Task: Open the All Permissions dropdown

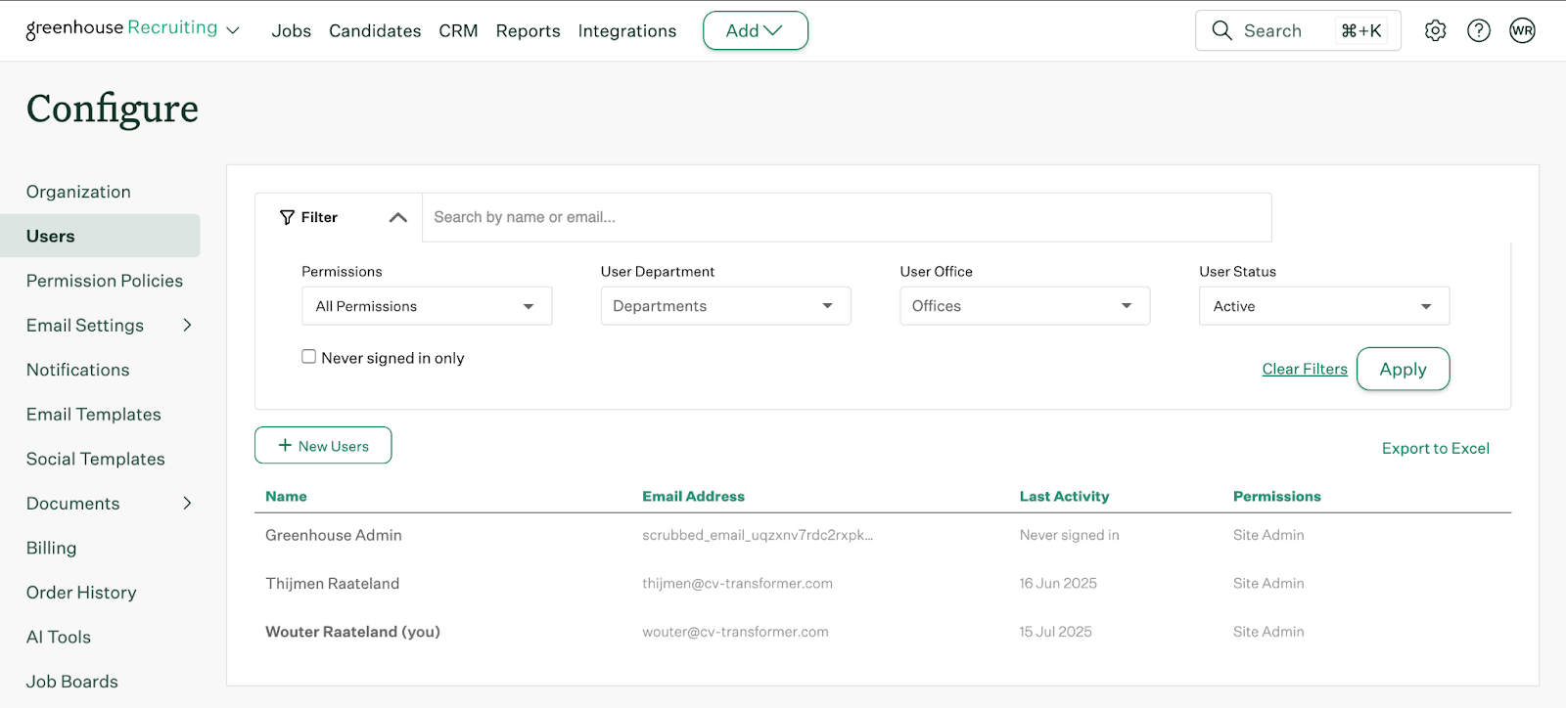Action: click(427, 306)
